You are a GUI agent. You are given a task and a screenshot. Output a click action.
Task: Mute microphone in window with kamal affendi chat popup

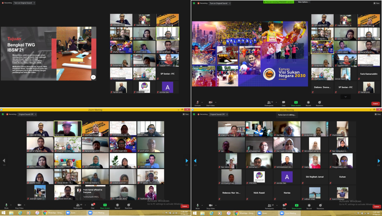pyautogui.click(x=6, y=206)
